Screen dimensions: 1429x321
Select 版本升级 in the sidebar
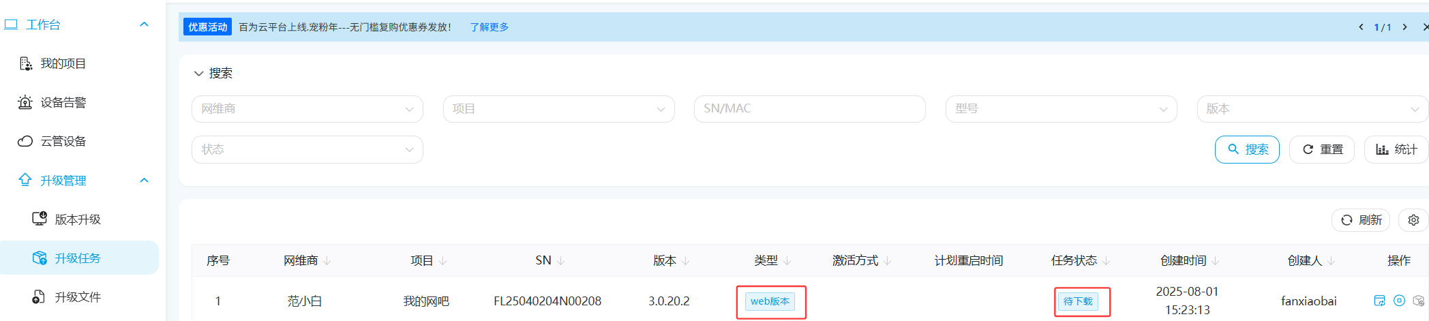pos(77,219)
